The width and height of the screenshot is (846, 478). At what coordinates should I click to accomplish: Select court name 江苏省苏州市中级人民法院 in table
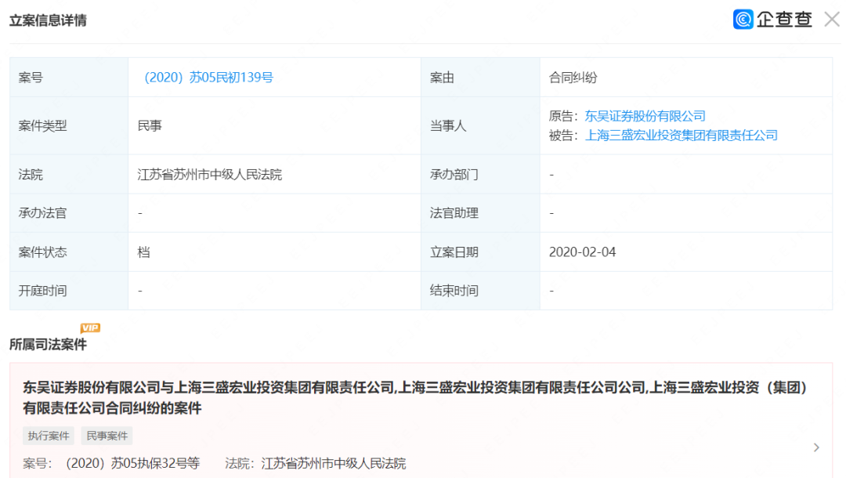pyautogui.click(x=209, y=175)
